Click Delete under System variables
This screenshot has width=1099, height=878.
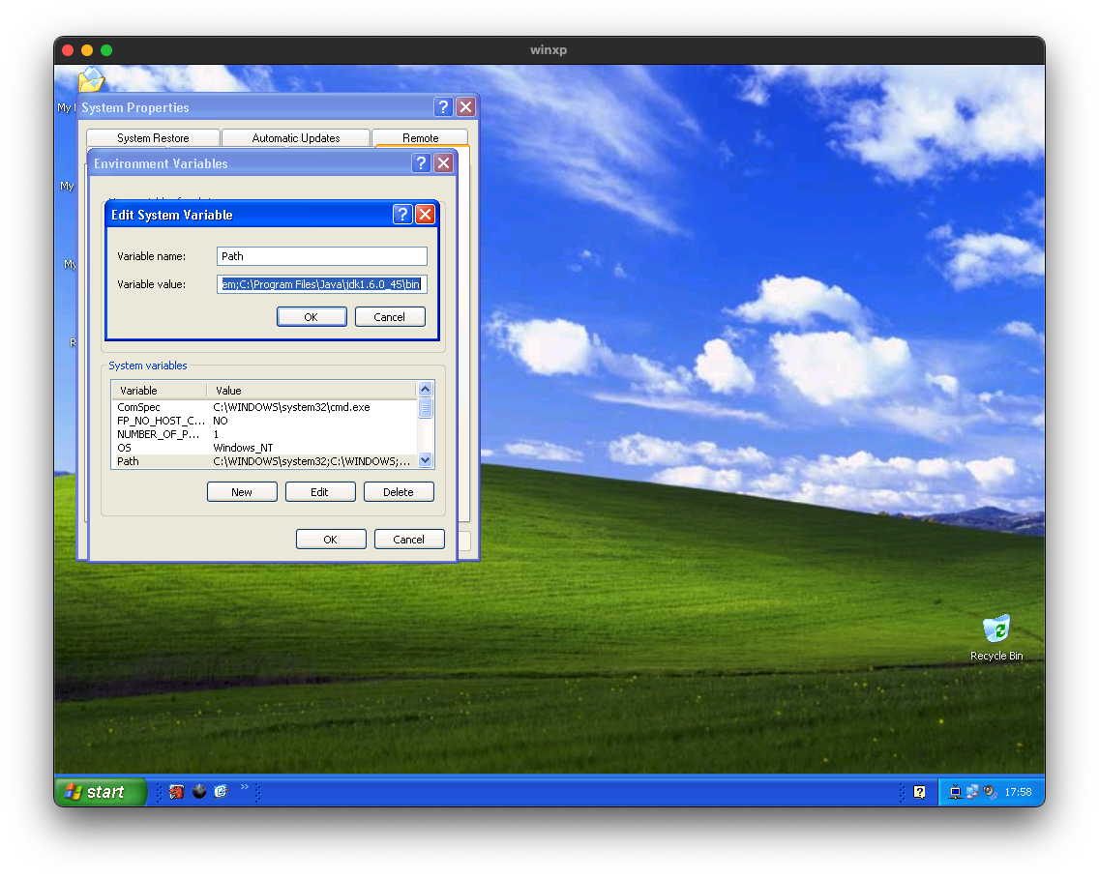pos(399,492)
